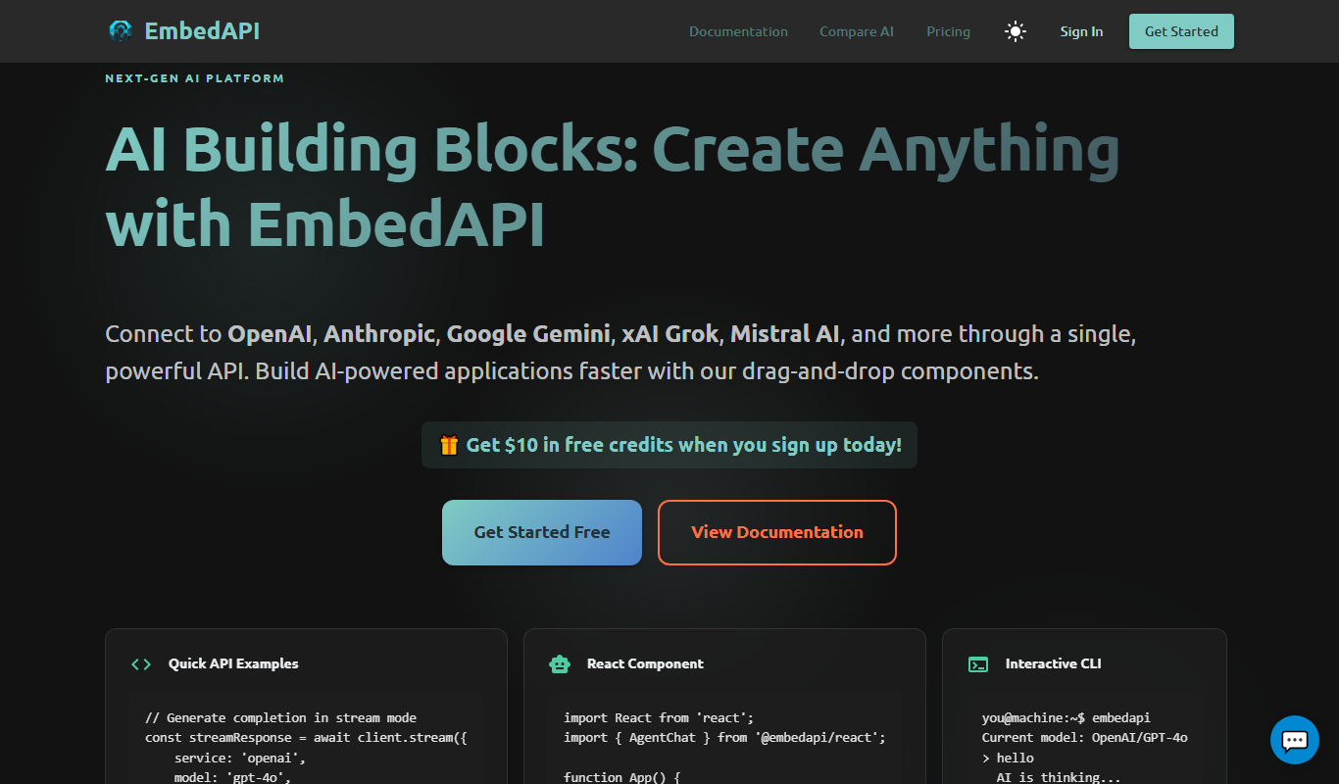Viewport: 1339px width, 784px height.
Task: Click the NEXT-GEN AI PLATFORM label
Action: pyautogui.click(x=195, y=78)
